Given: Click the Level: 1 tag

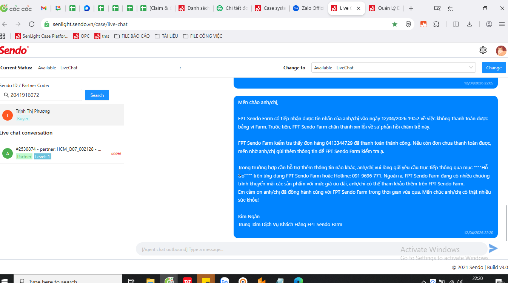Looking at the screenshot, I should [43, 157].
